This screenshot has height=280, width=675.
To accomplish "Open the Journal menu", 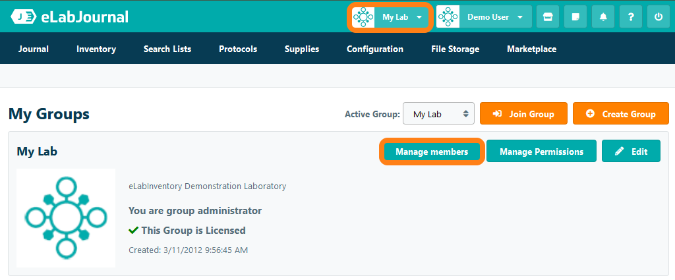I will point(34,49).
